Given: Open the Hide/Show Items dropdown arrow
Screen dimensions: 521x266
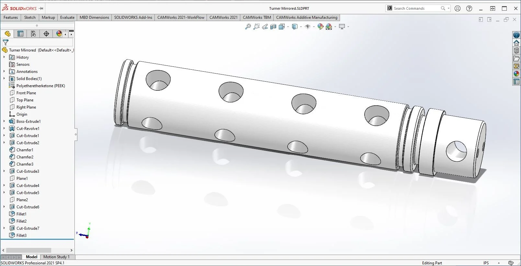Looking at the screenshot, I should [314, 27].
